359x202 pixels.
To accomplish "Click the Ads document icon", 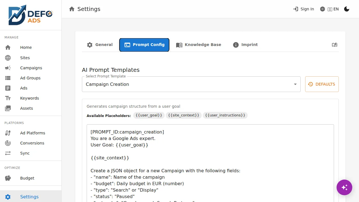I will click(x=8, y=88).
